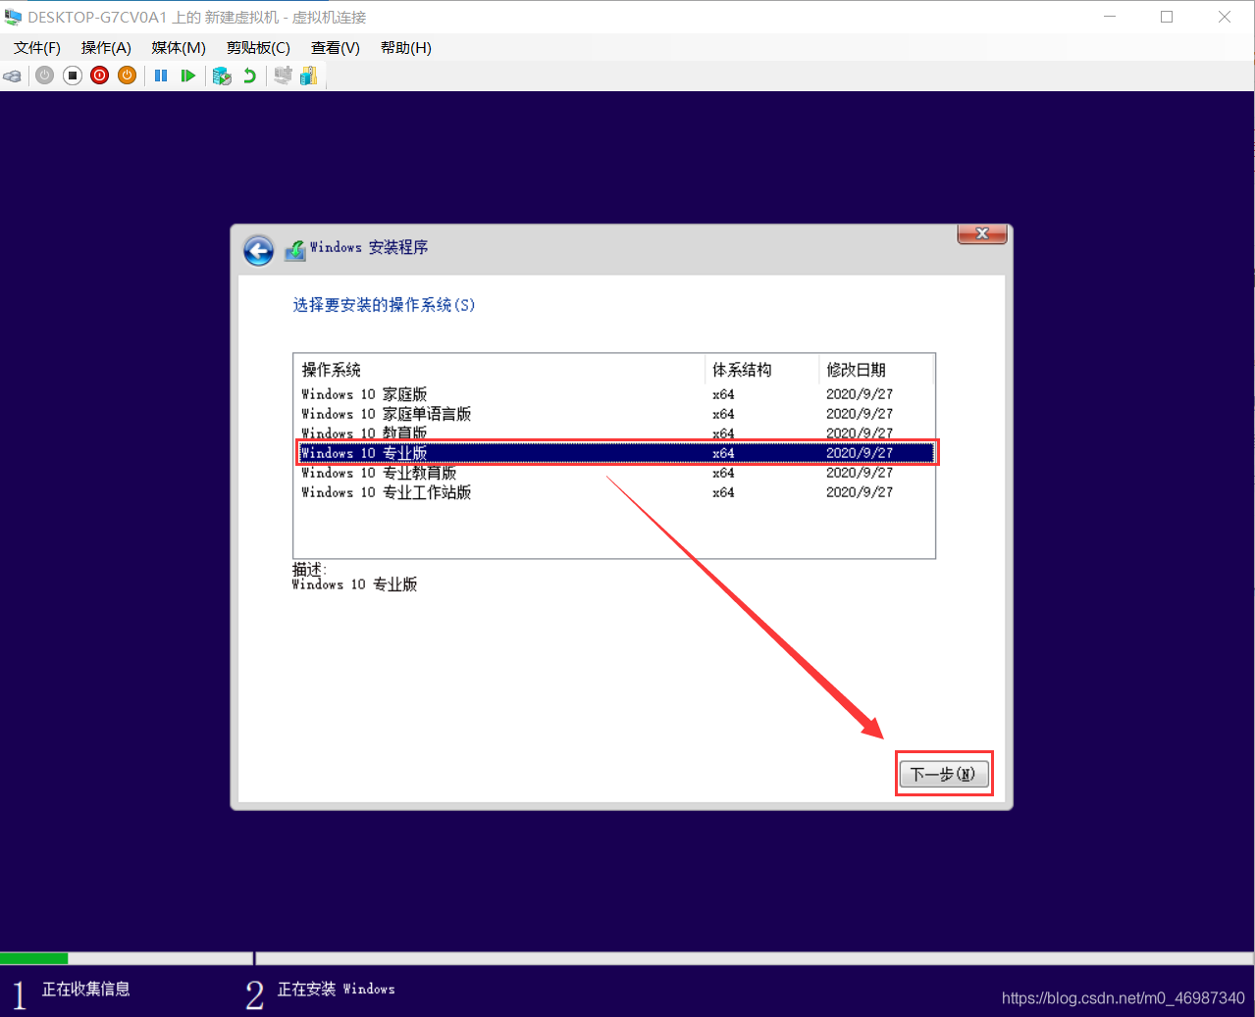Maximize the virtual machine connection window
This screenshot has width=1255, height=1017.
[x=1167, y=17]
